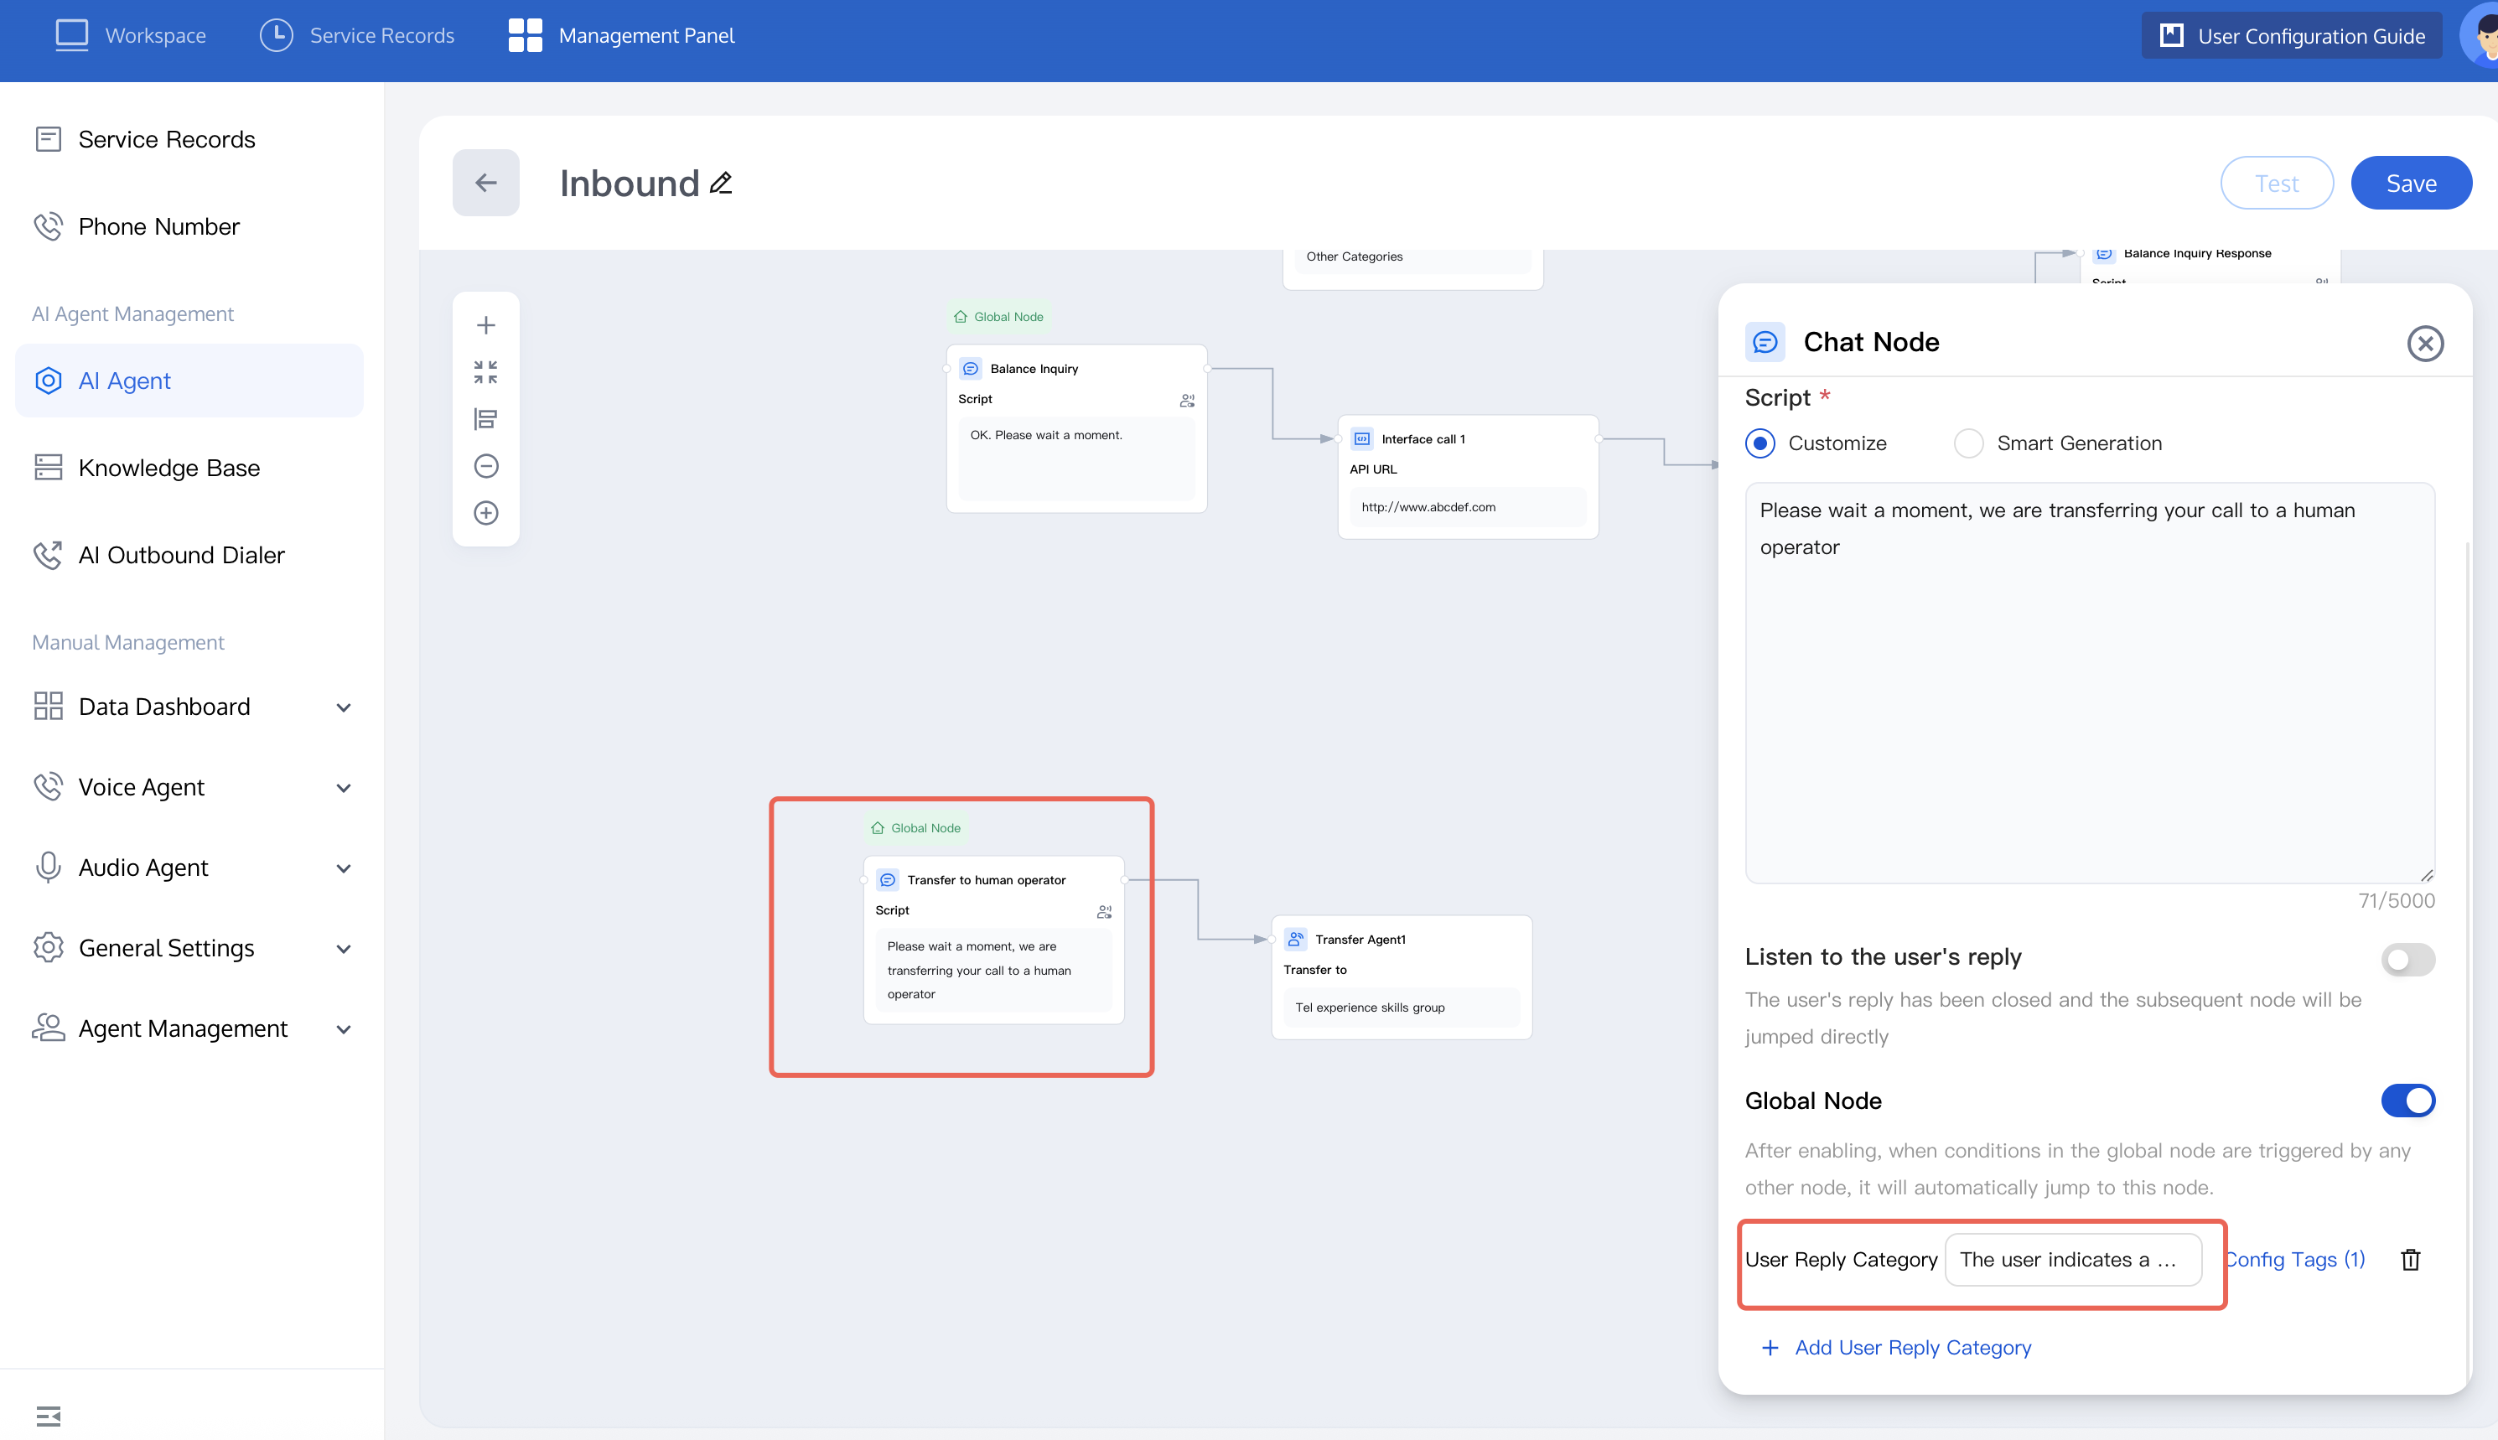The height and width of the screenshot is (1440, 2498).
Task: Disable the Global Node toggle
Action: [x=2407, y=1101]
